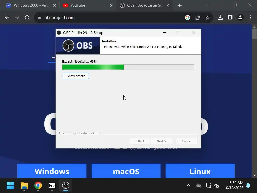Image resolution: width=257 pixels, height=193 pixels.
Task: Open the tab search dropdown chevron
Action: point(207,5)
